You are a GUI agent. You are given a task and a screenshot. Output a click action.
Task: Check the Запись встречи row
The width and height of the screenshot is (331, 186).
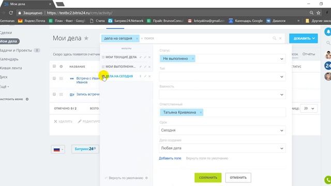point(54,94)
